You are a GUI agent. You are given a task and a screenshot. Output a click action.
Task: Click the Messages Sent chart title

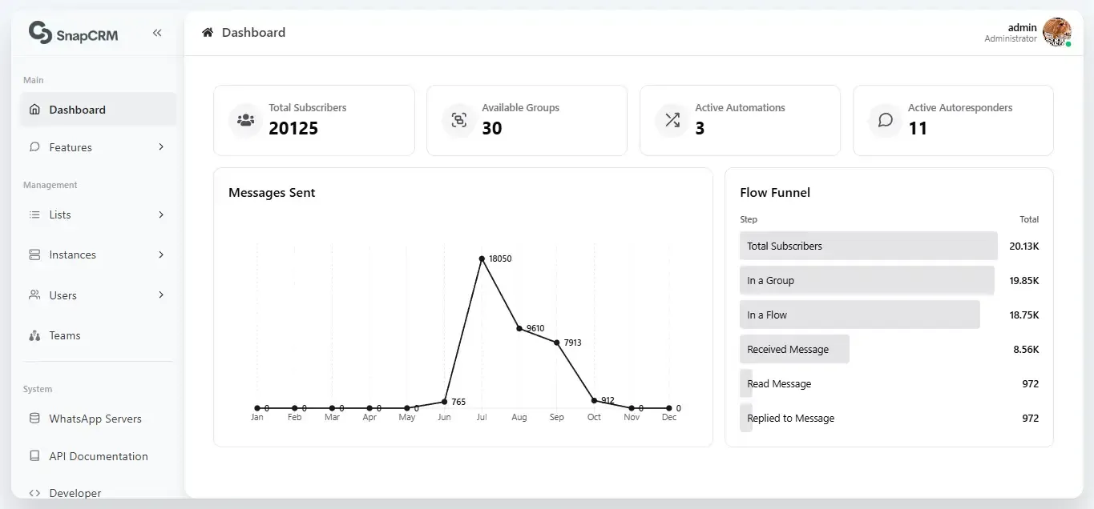[272, 193]
